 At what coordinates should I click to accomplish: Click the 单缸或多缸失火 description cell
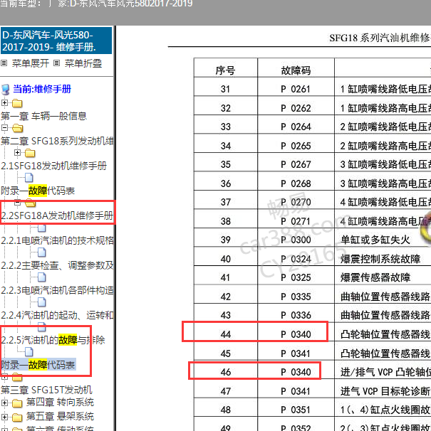coord(375,240)
